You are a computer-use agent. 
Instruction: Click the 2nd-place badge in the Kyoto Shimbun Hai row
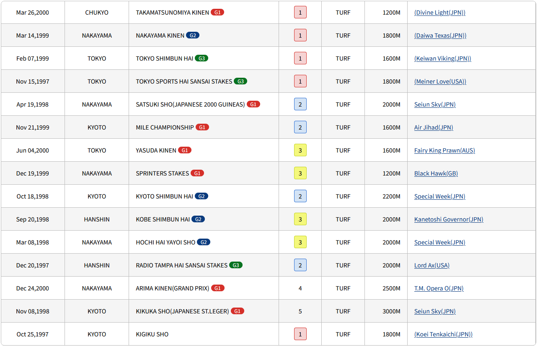300,196
